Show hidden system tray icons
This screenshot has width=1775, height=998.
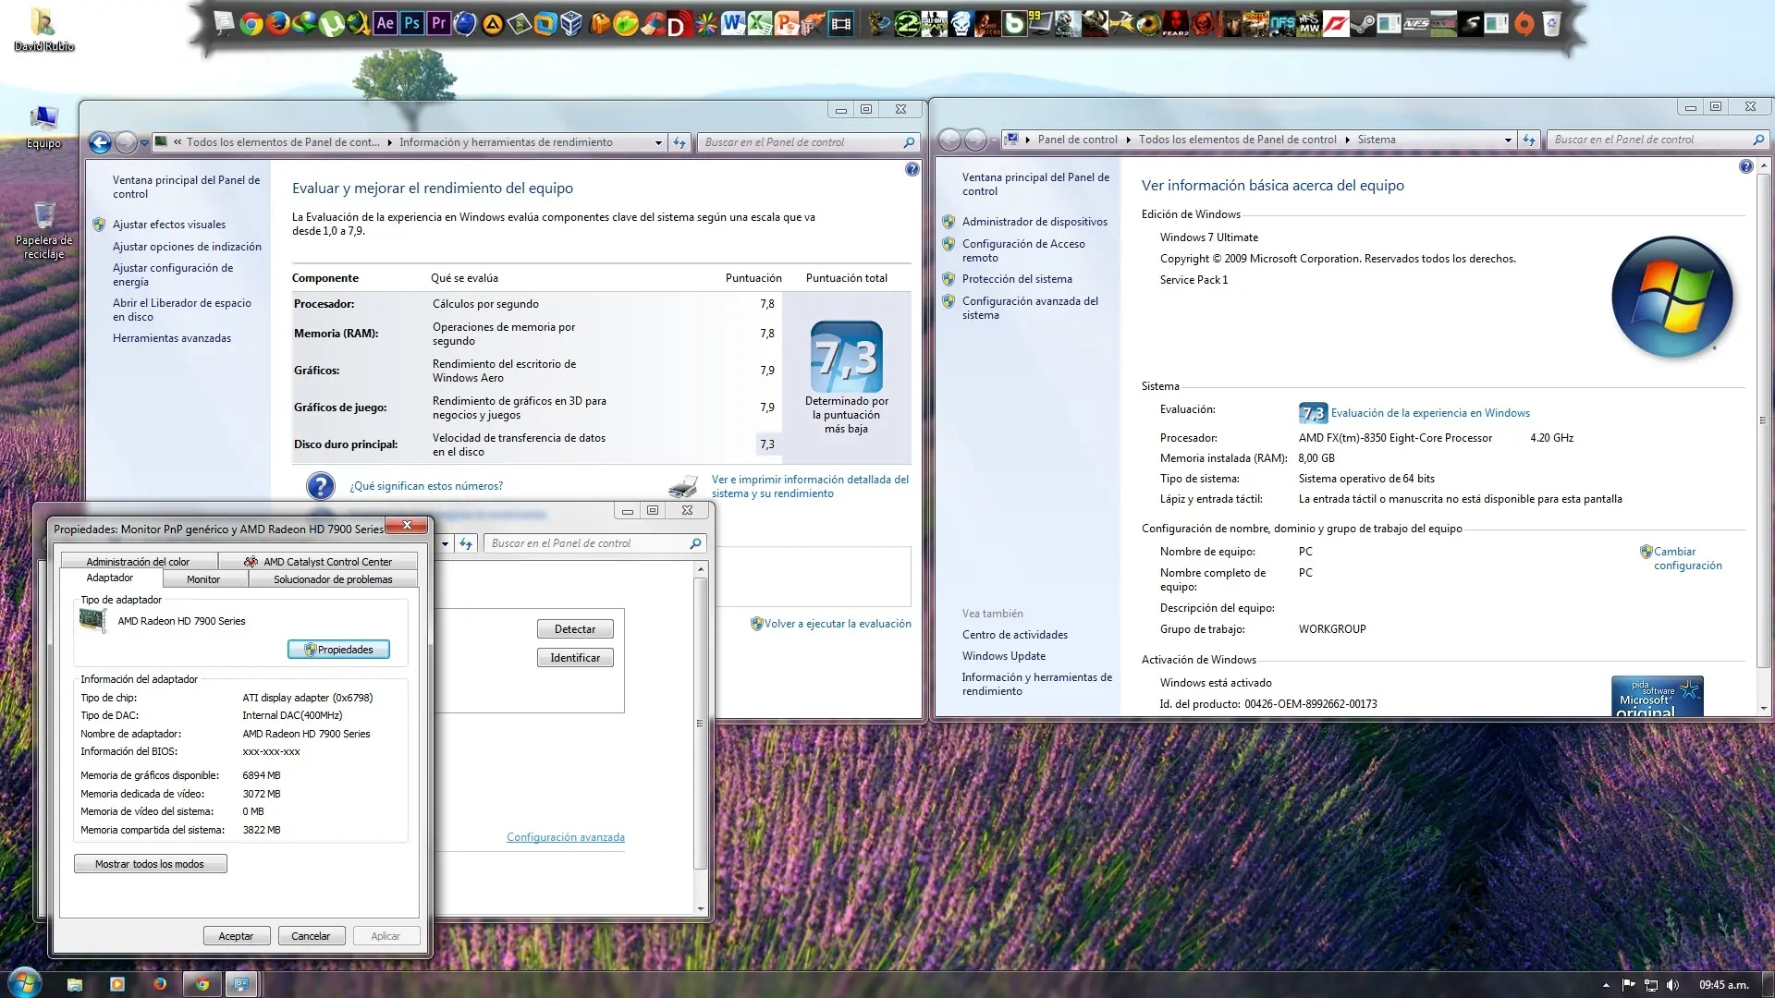(1606, 985)
